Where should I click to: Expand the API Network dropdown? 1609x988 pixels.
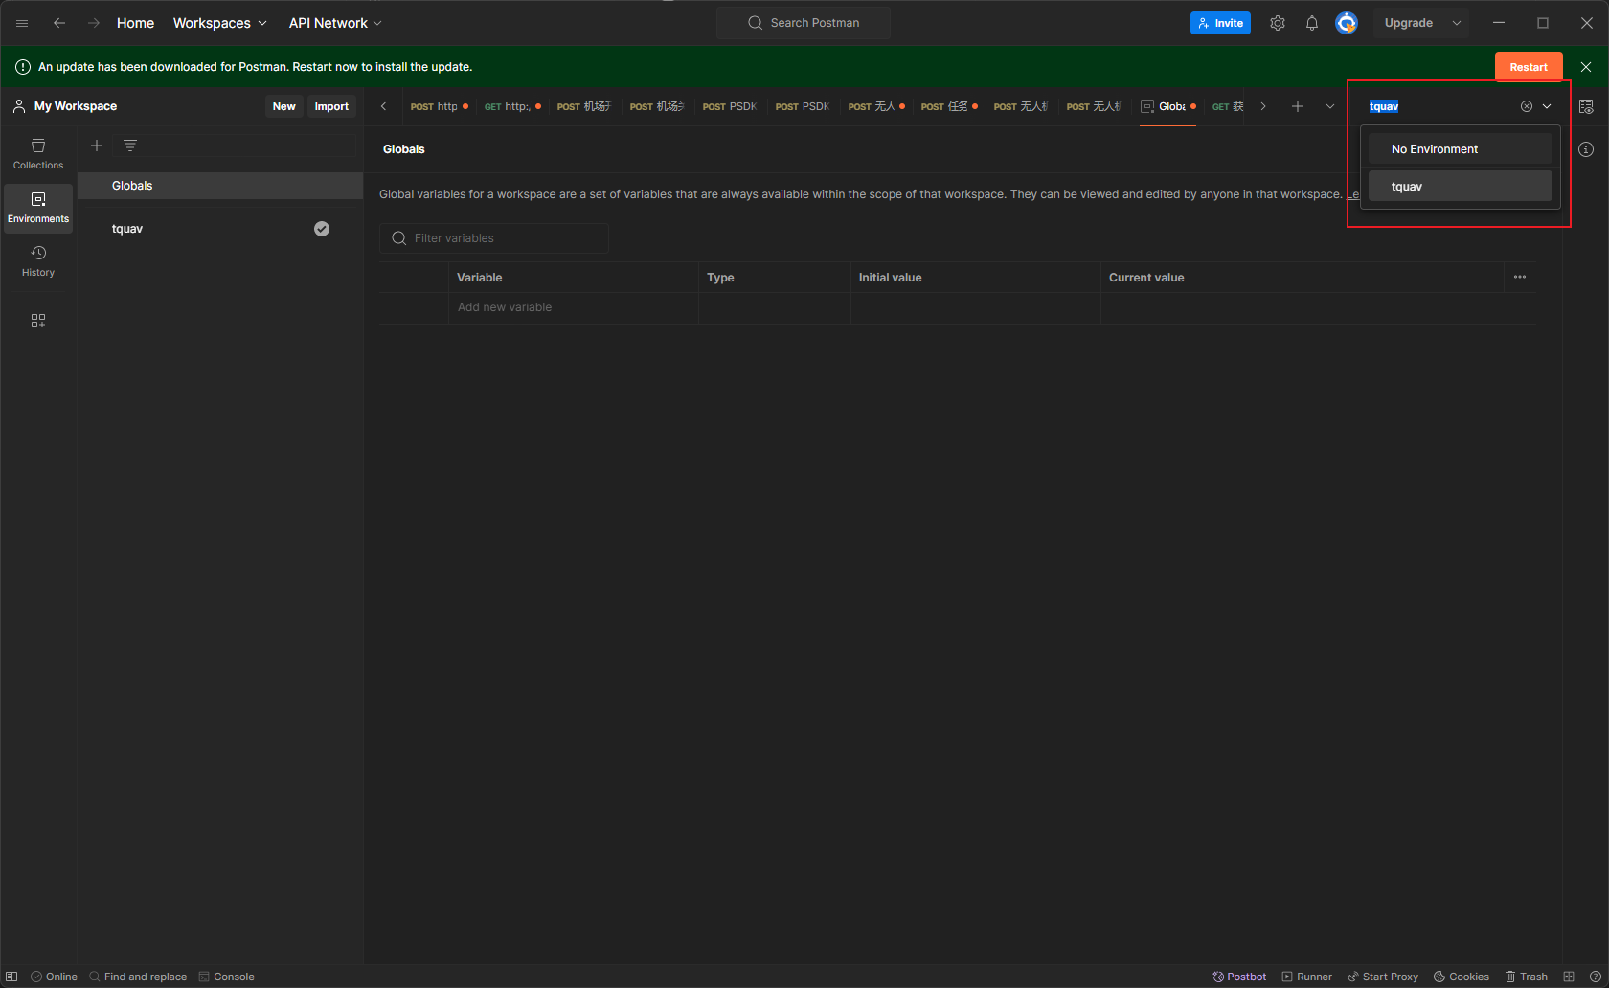click(335, 23)
